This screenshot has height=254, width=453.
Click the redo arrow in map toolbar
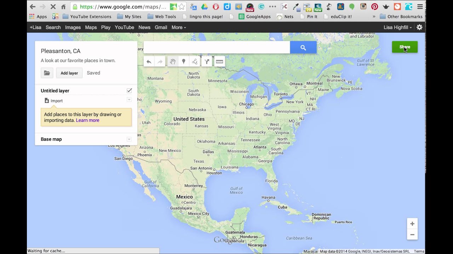click(x=160, y=62)
